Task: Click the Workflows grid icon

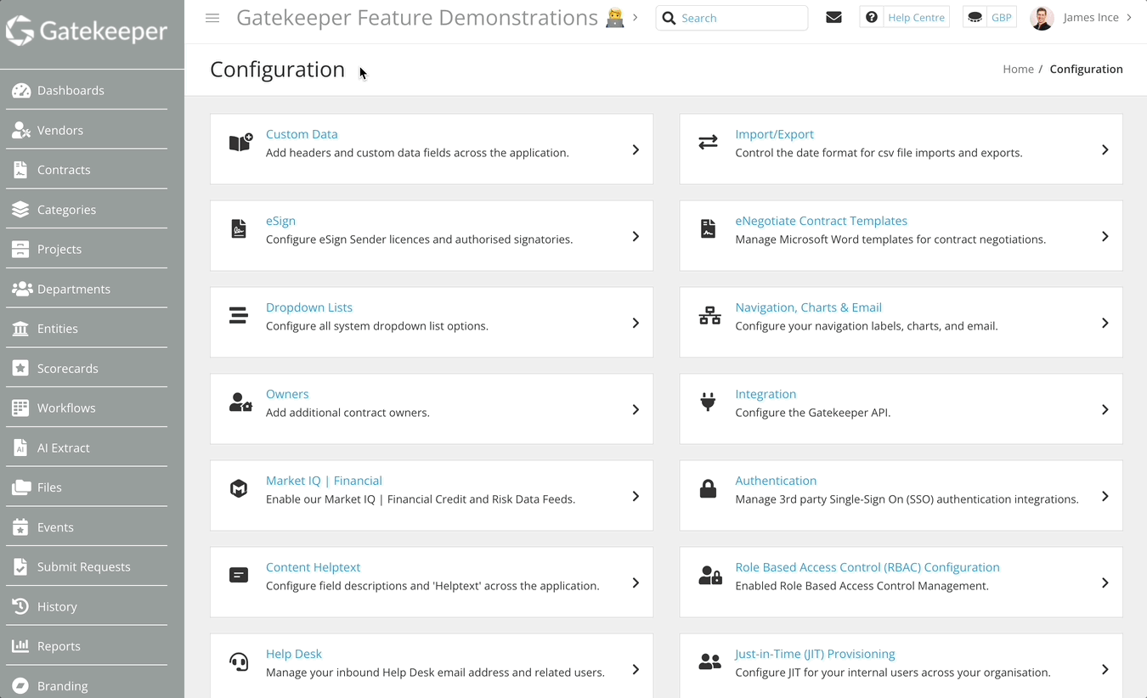Action: pyautogui.click(x=20, y=408)
